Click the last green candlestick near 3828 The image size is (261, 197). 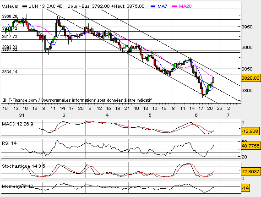(213, 80)
